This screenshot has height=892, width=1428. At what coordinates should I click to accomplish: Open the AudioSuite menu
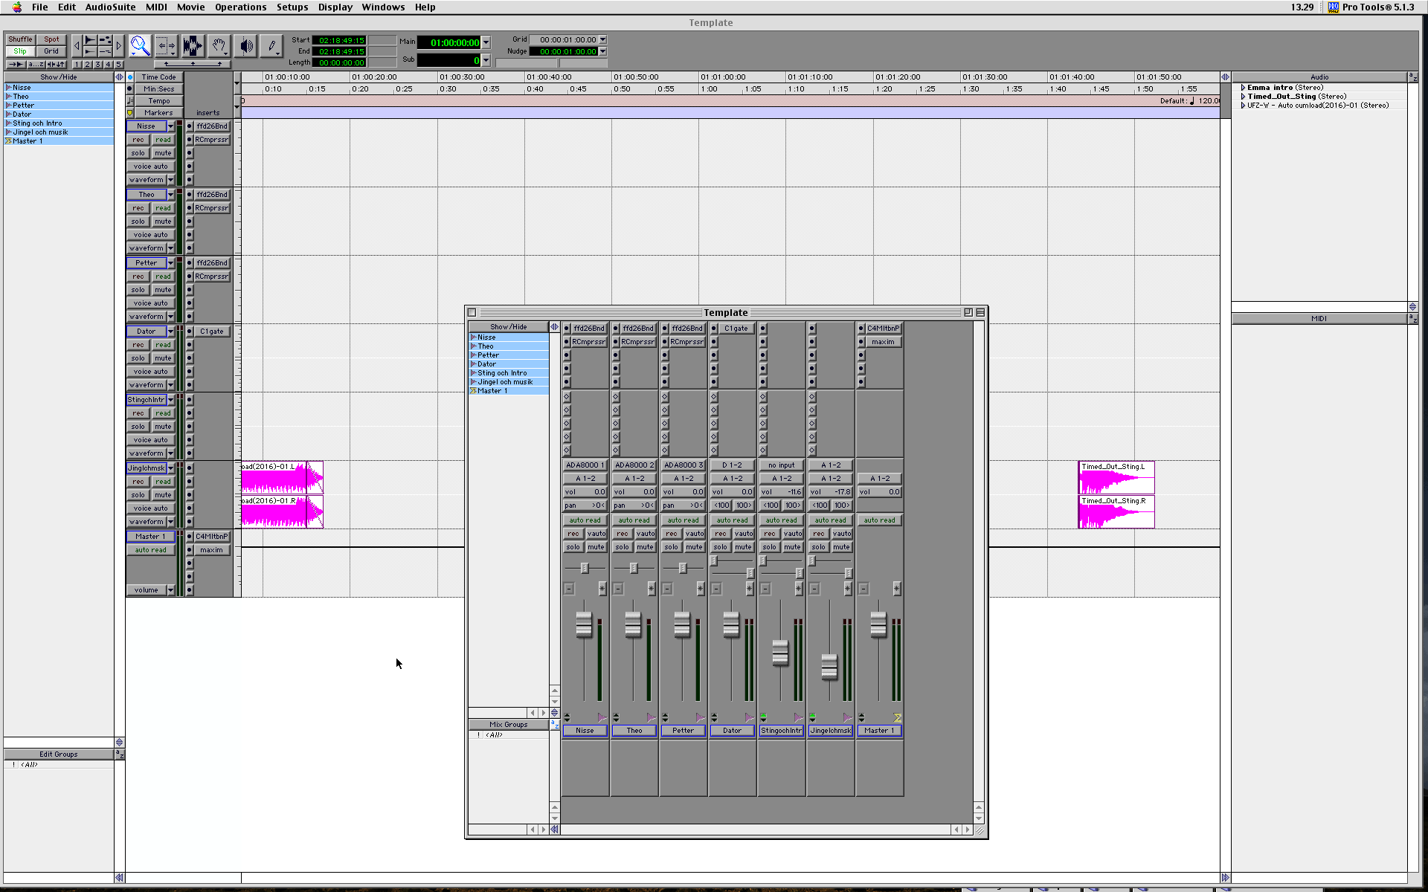110,7
